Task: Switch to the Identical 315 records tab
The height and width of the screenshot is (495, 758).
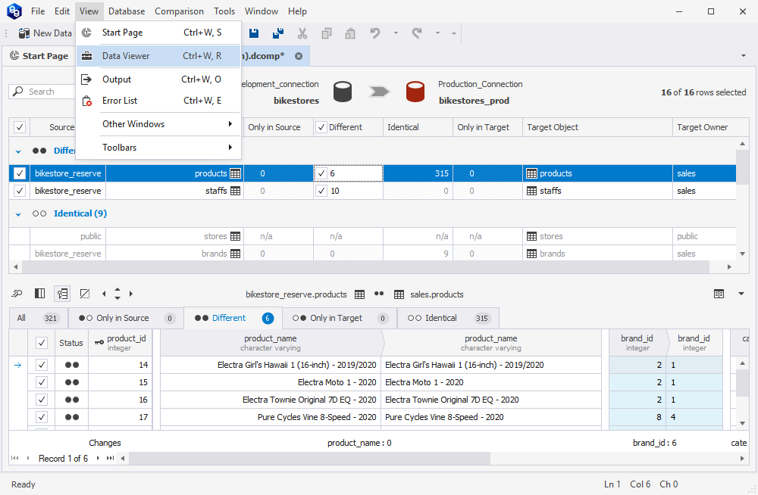Action: click(448, 318)
